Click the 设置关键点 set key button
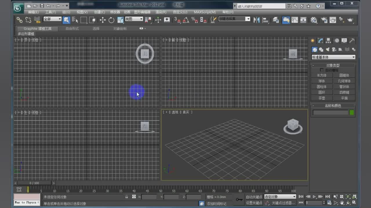371x208 pixels. point(254,203)
